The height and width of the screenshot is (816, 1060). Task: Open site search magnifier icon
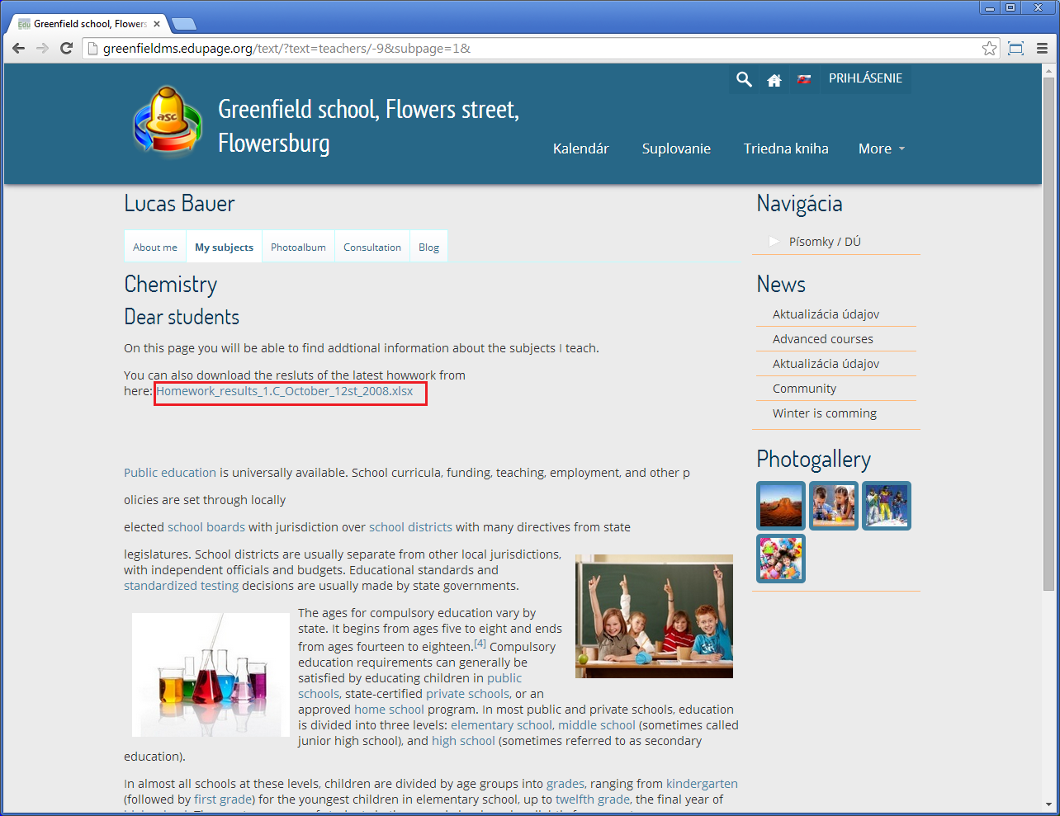[744, 79]
